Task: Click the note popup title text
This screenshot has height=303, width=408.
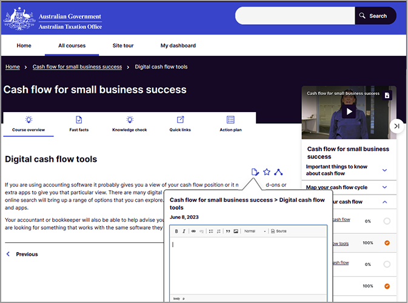Action: 247,204
